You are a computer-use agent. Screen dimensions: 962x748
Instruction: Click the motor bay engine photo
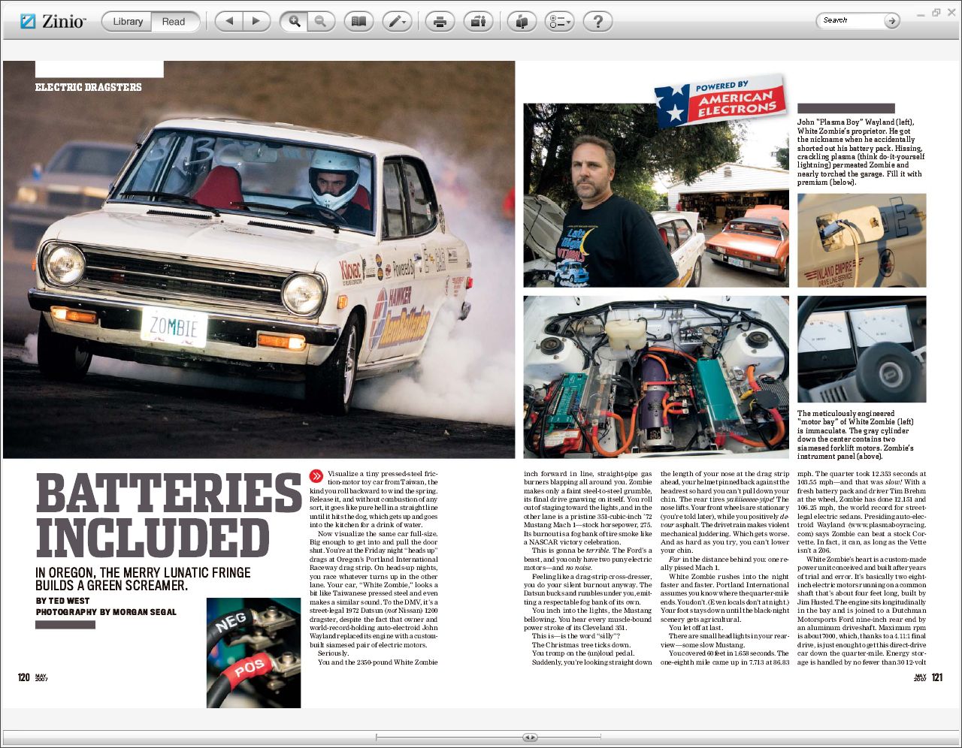coord(655,376)
